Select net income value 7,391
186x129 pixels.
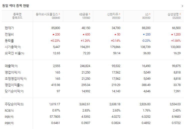[177, 91]
